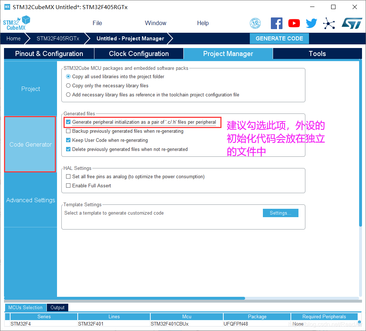Screen dimensions: 366x331
Task: Open the Help menu
Action: click(203, 23)
